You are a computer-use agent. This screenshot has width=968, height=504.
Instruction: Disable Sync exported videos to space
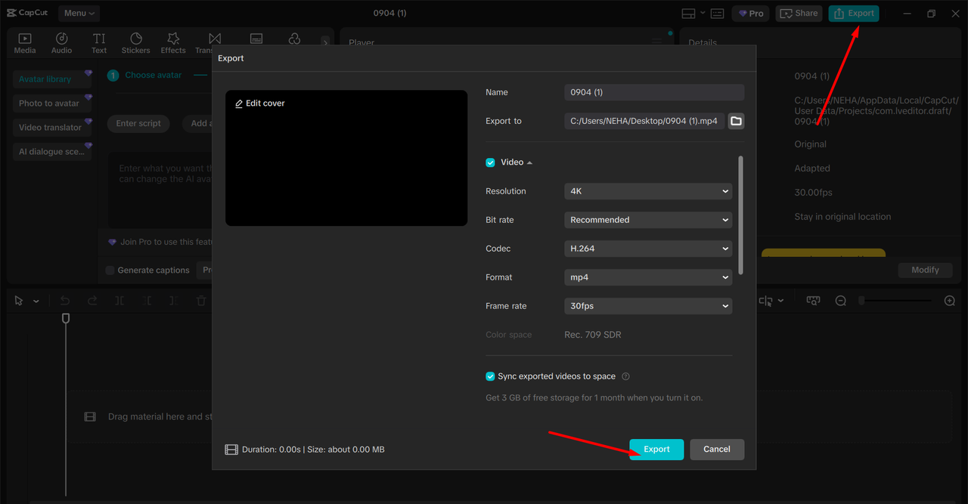[490, 376]
